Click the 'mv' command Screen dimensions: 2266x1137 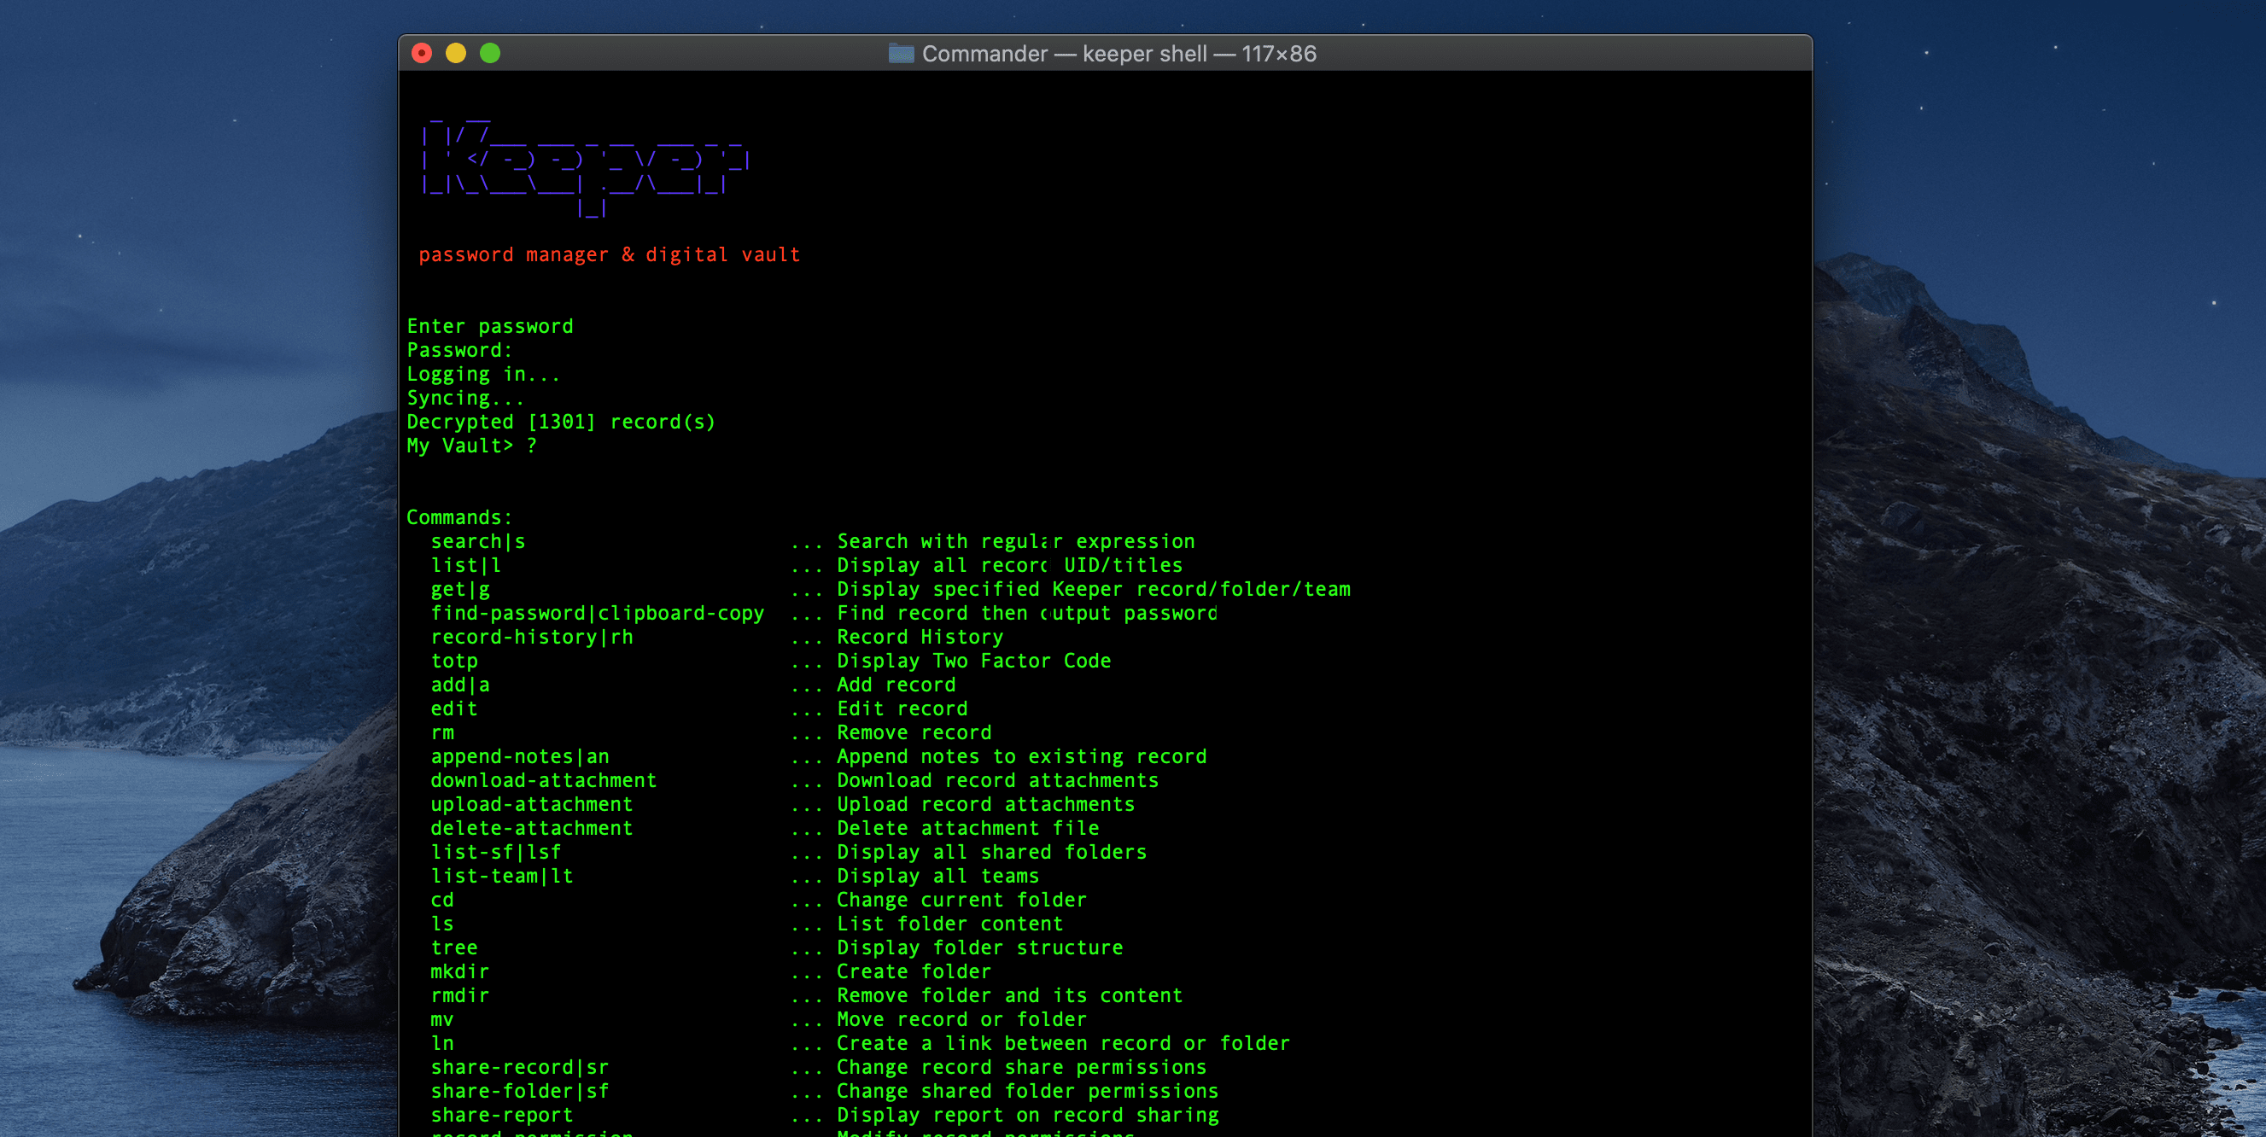[442, 1019]
